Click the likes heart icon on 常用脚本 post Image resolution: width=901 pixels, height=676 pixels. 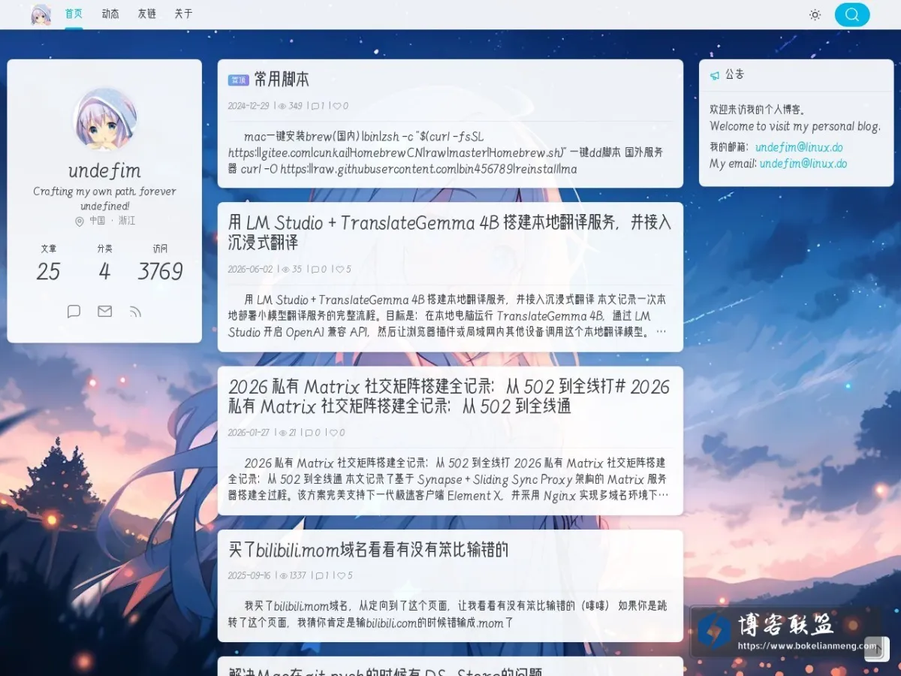coord(336,106)
